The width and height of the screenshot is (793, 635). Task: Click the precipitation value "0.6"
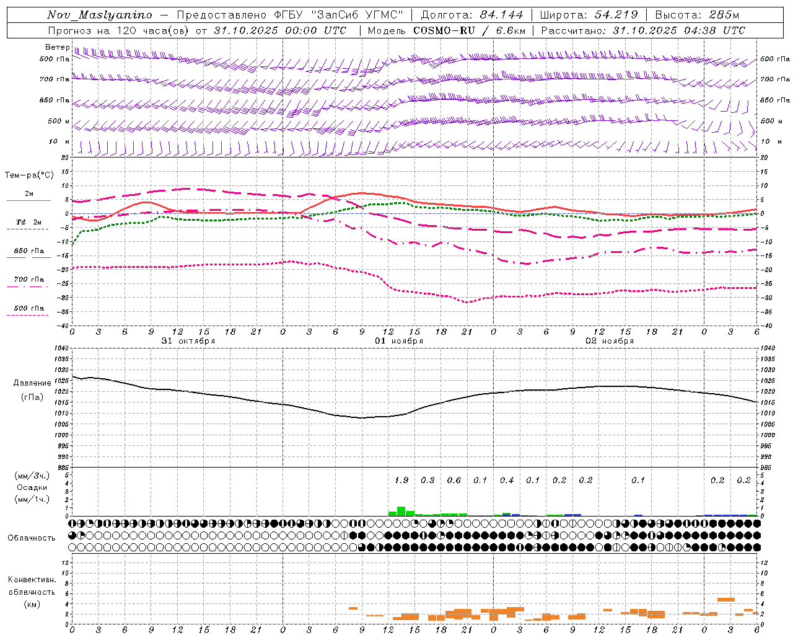point(454,481)
